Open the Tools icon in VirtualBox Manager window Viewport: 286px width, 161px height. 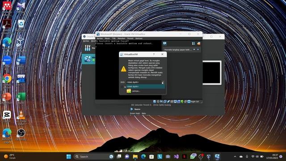tap(88, 48)
